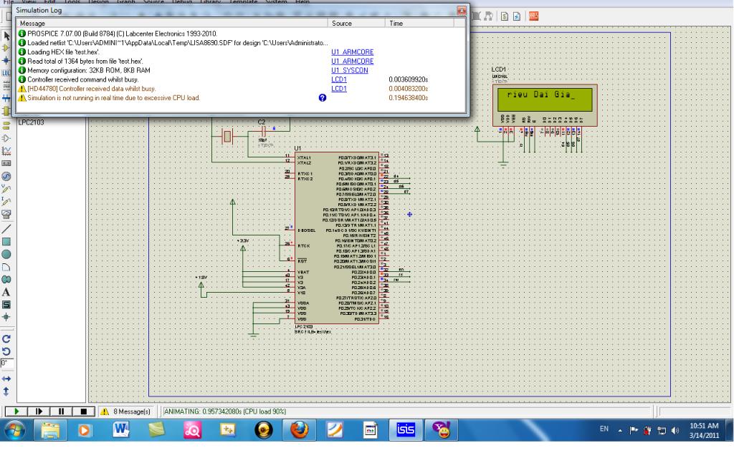The width and height of the screenshot is (734, 458).
Task: Close the Simulation Log window
Action: (461, 11)
